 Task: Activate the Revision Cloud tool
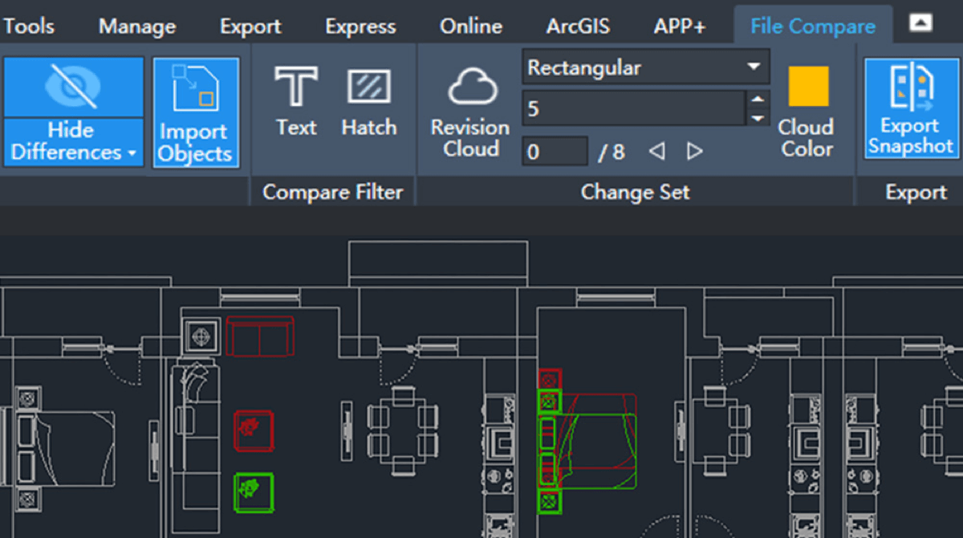click(x=470, y=112)
